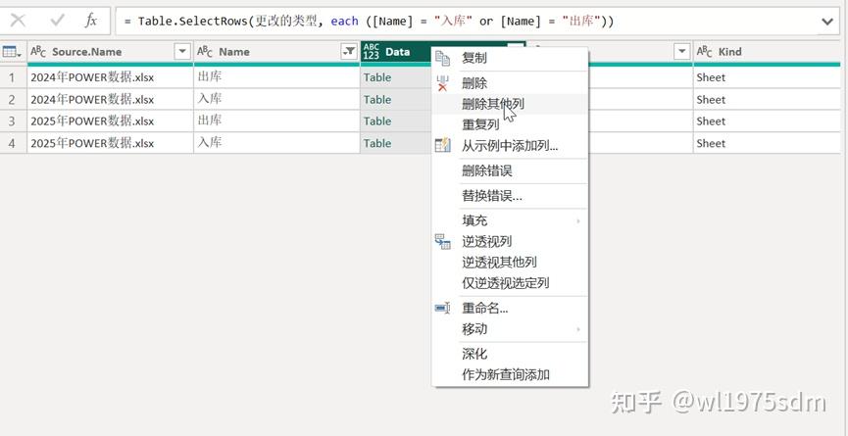Select row number 1
848x436 pixels.
(x=13, y=77)
